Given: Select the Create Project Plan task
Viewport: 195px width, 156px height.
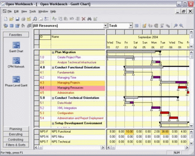Looking at the screenshot, I should tap(69, 57).
